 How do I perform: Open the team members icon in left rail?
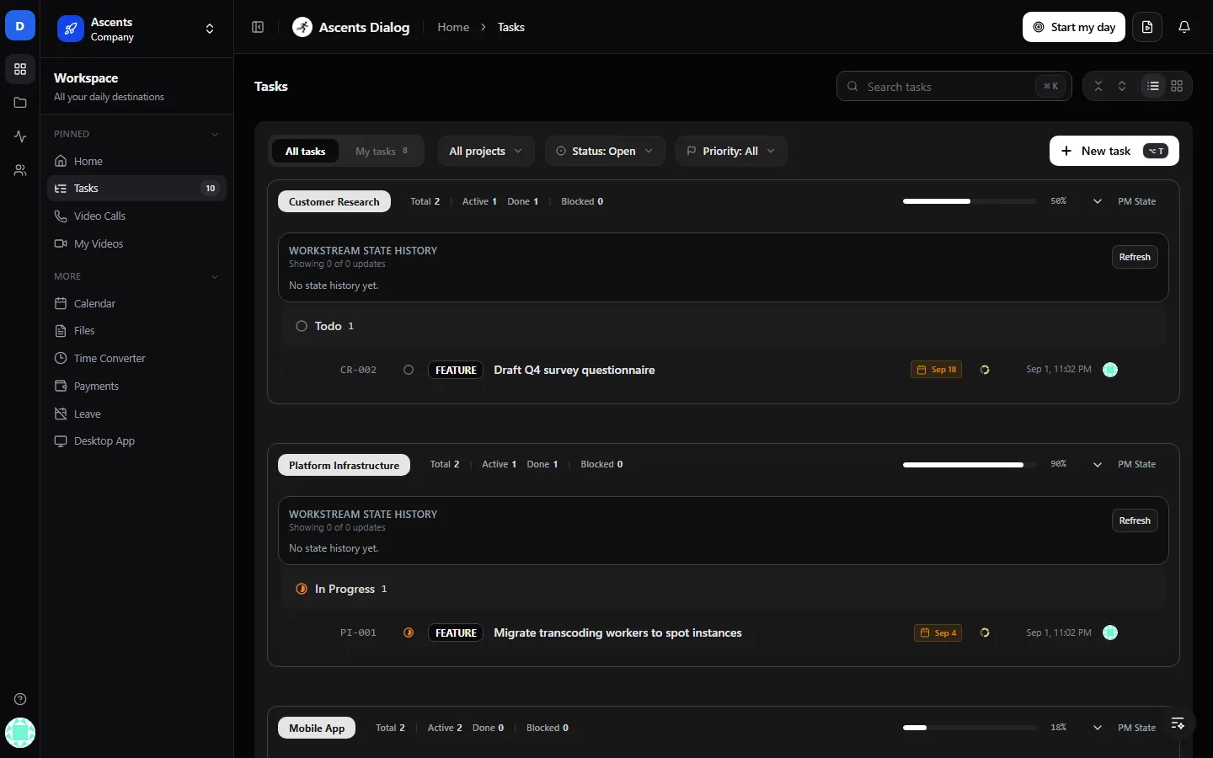[20, 170]
